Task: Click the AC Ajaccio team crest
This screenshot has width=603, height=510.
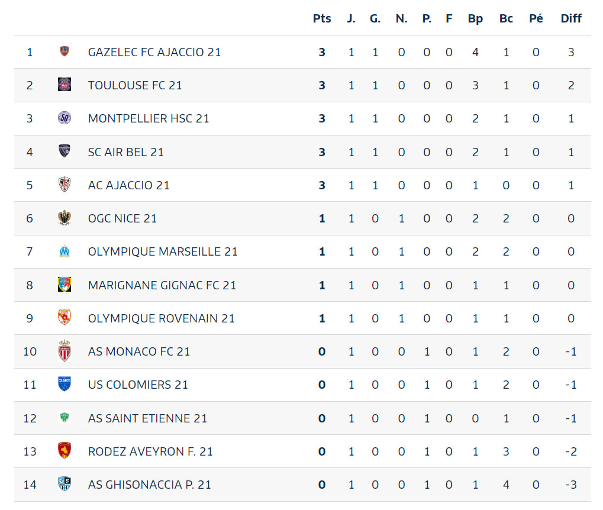Action: [65, 185]
